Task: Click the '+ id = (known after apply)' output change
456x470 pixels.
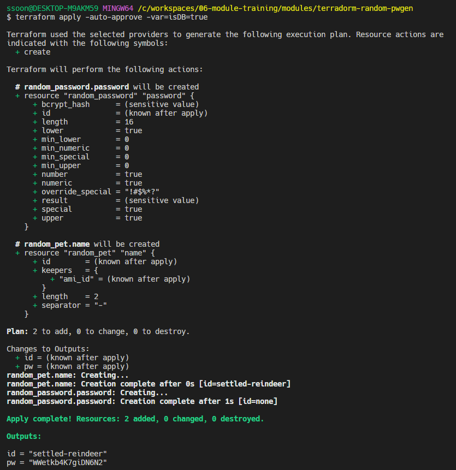Action: pos(72,358)
